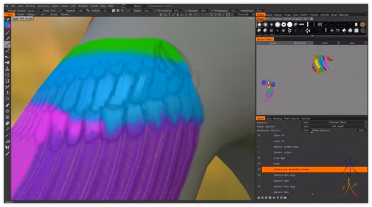Viewport: 372px width, 207px height.
Task: Toggle visibility of phoenix flats copy layer
Action: [259, 187]
